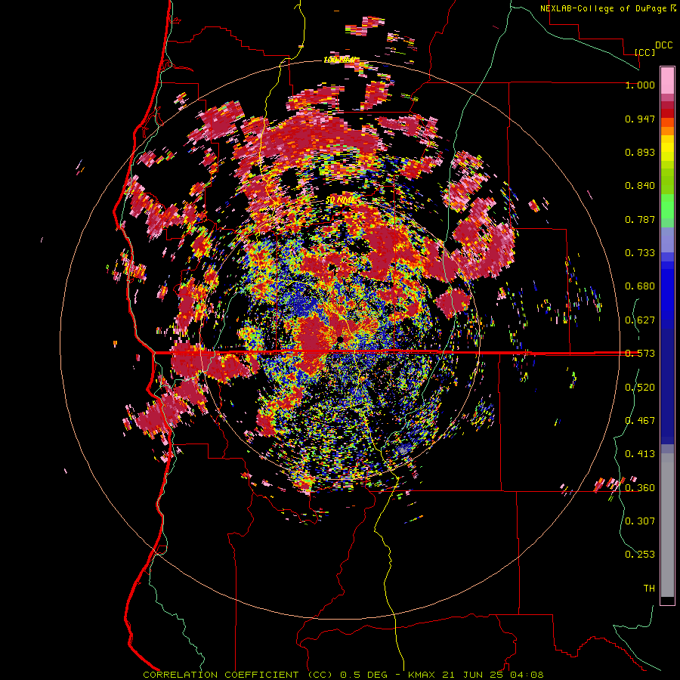The image size is (680, 680).
Task: Click the NEXLAB-College of DuPage title text
Action: tap(607, 8)
